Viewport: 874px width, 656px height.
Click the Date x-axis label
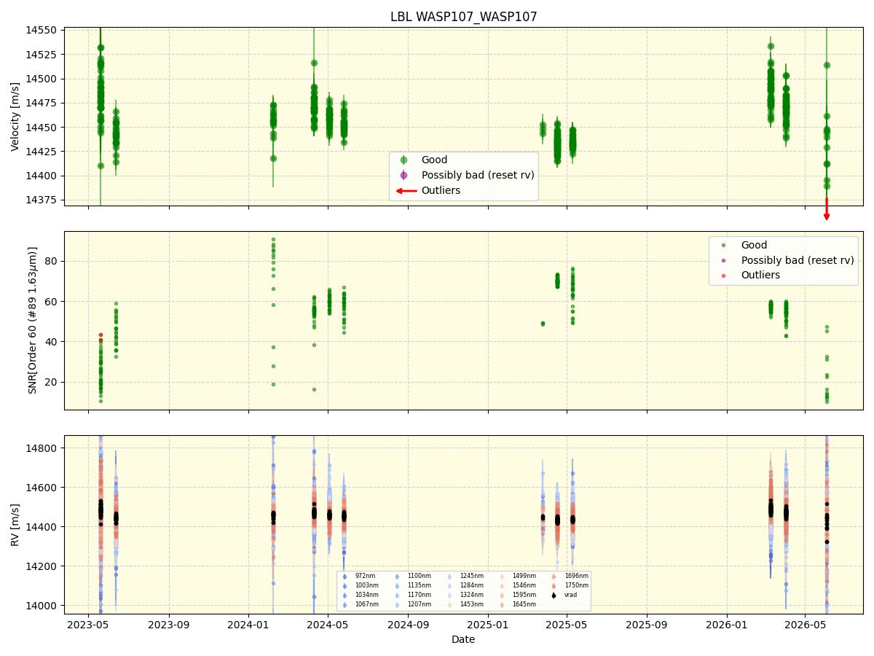pos(463,640)
